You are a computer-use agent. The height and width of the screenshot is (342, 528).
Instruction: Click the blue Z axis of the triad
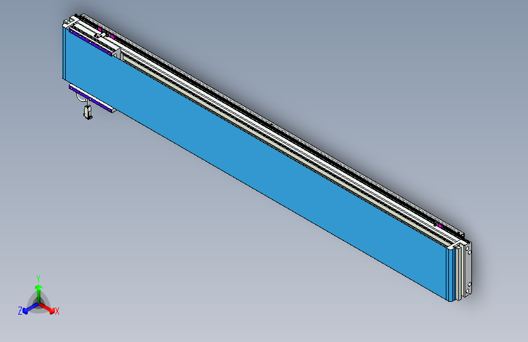[30, 308]
